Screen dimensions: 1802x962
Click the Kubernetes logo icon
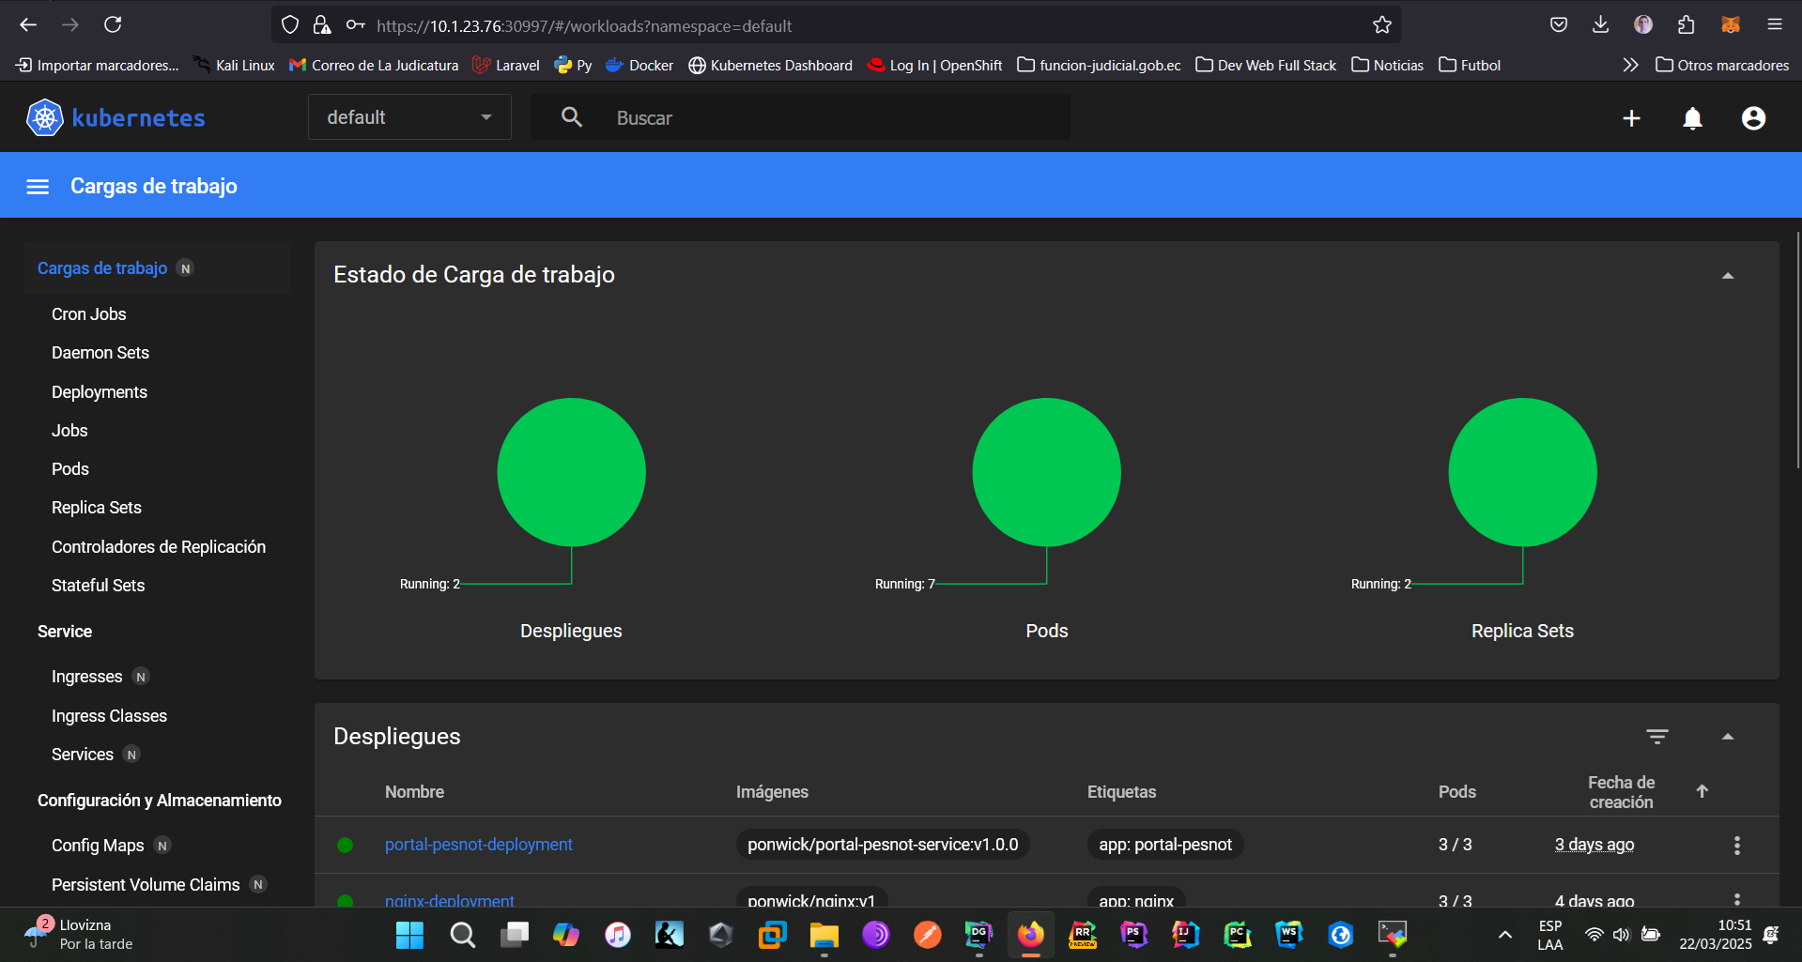(44, 118)
